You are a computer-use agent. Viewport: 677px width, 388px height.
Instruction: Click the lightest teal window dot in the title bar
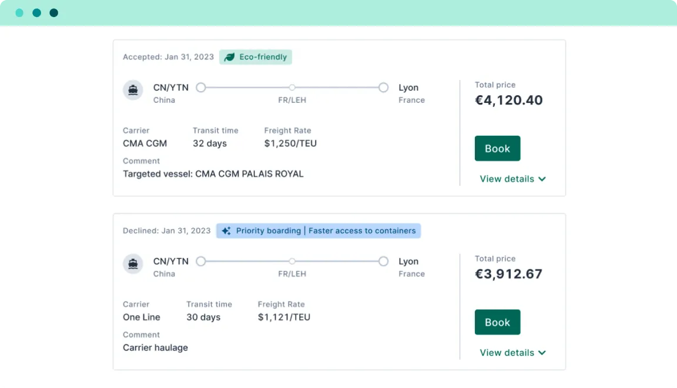(x=19, y=13)
